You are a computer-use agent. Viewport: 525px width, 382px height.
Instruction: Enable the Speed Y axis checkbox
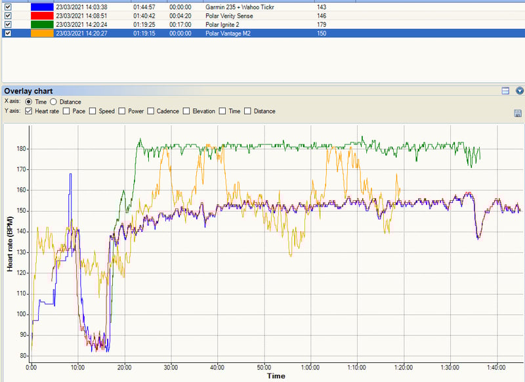click(92, 111)
